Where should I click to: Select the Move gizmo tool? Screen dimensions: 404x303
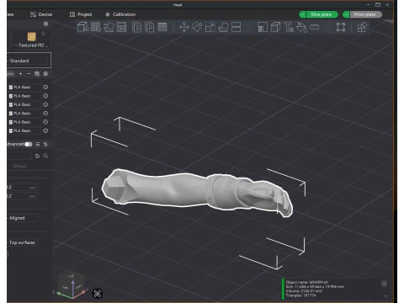tap(184, 27)
